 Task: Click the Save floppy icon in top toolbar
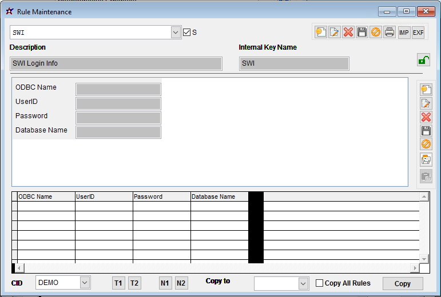(x=362, y=33)
